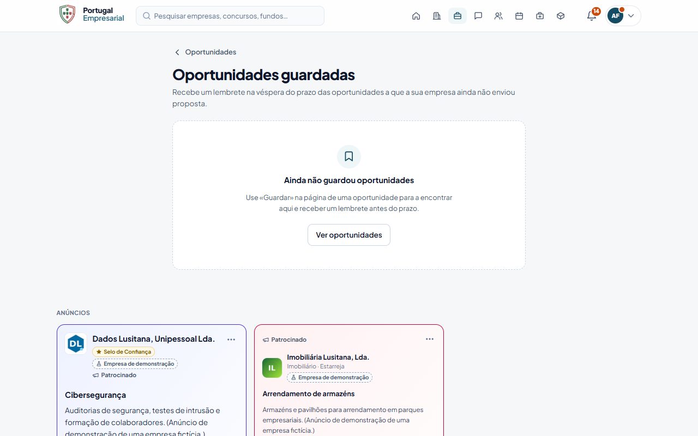Open the cube box icon in navbar
698x436 pixels.
point(561,16)
